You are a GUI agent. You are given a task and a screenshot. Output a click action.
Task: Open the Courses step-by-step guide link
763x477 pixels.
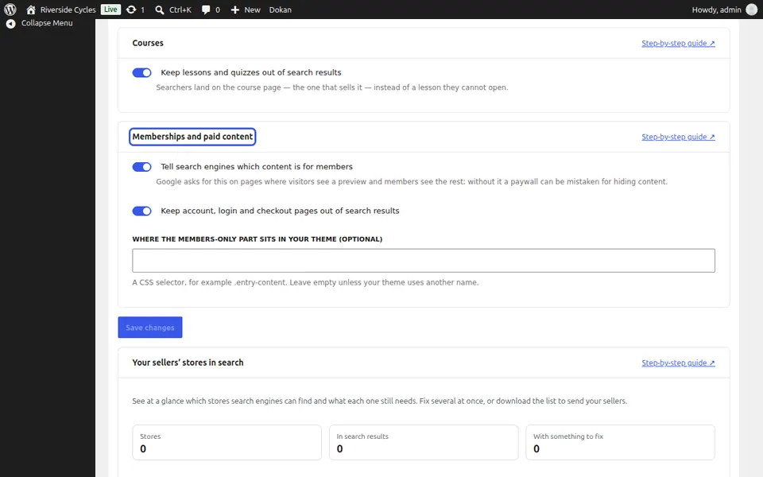point(678,43)
